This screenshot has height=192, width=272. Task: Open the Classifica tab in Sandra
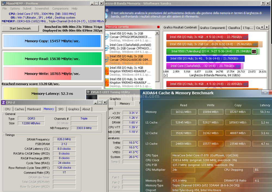click(234, 28)
